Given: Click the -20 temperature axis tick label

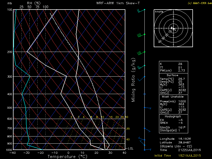Looking at the screenshot, I should point(41,153).
